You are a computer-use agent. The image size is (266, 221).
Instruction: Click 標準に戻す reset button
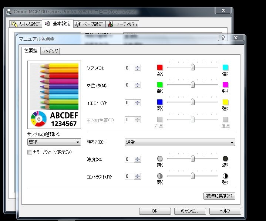pyautogui.click(x=219, y=196)
